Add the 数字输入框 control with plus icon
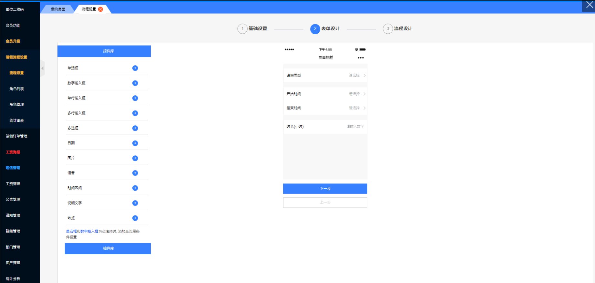The height and width of the screenshot is (283, 595). tap(135, 83)
